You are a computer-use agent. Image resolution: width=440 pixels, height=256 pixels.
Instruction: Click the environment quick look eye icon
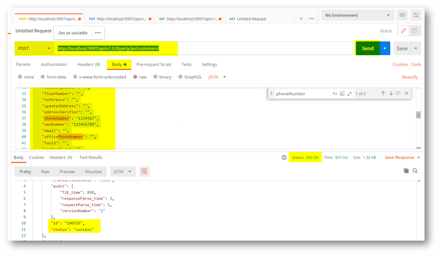click(402, 15)
